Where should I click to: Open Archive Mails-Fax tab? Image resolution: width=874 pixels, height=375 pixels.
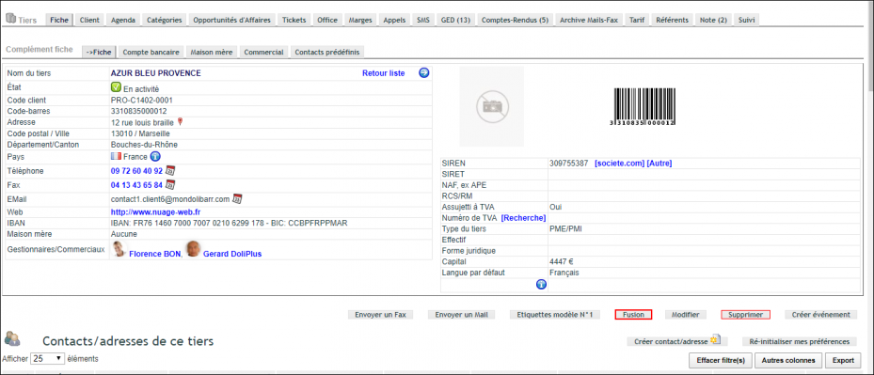pyautogui.click(x=589, y=20)
